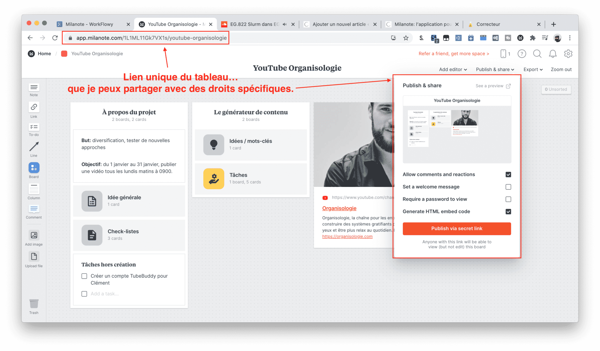This screenshot has height=351, width=600.
Task: Click the portrait photo on the board
Action: [354, 144]
